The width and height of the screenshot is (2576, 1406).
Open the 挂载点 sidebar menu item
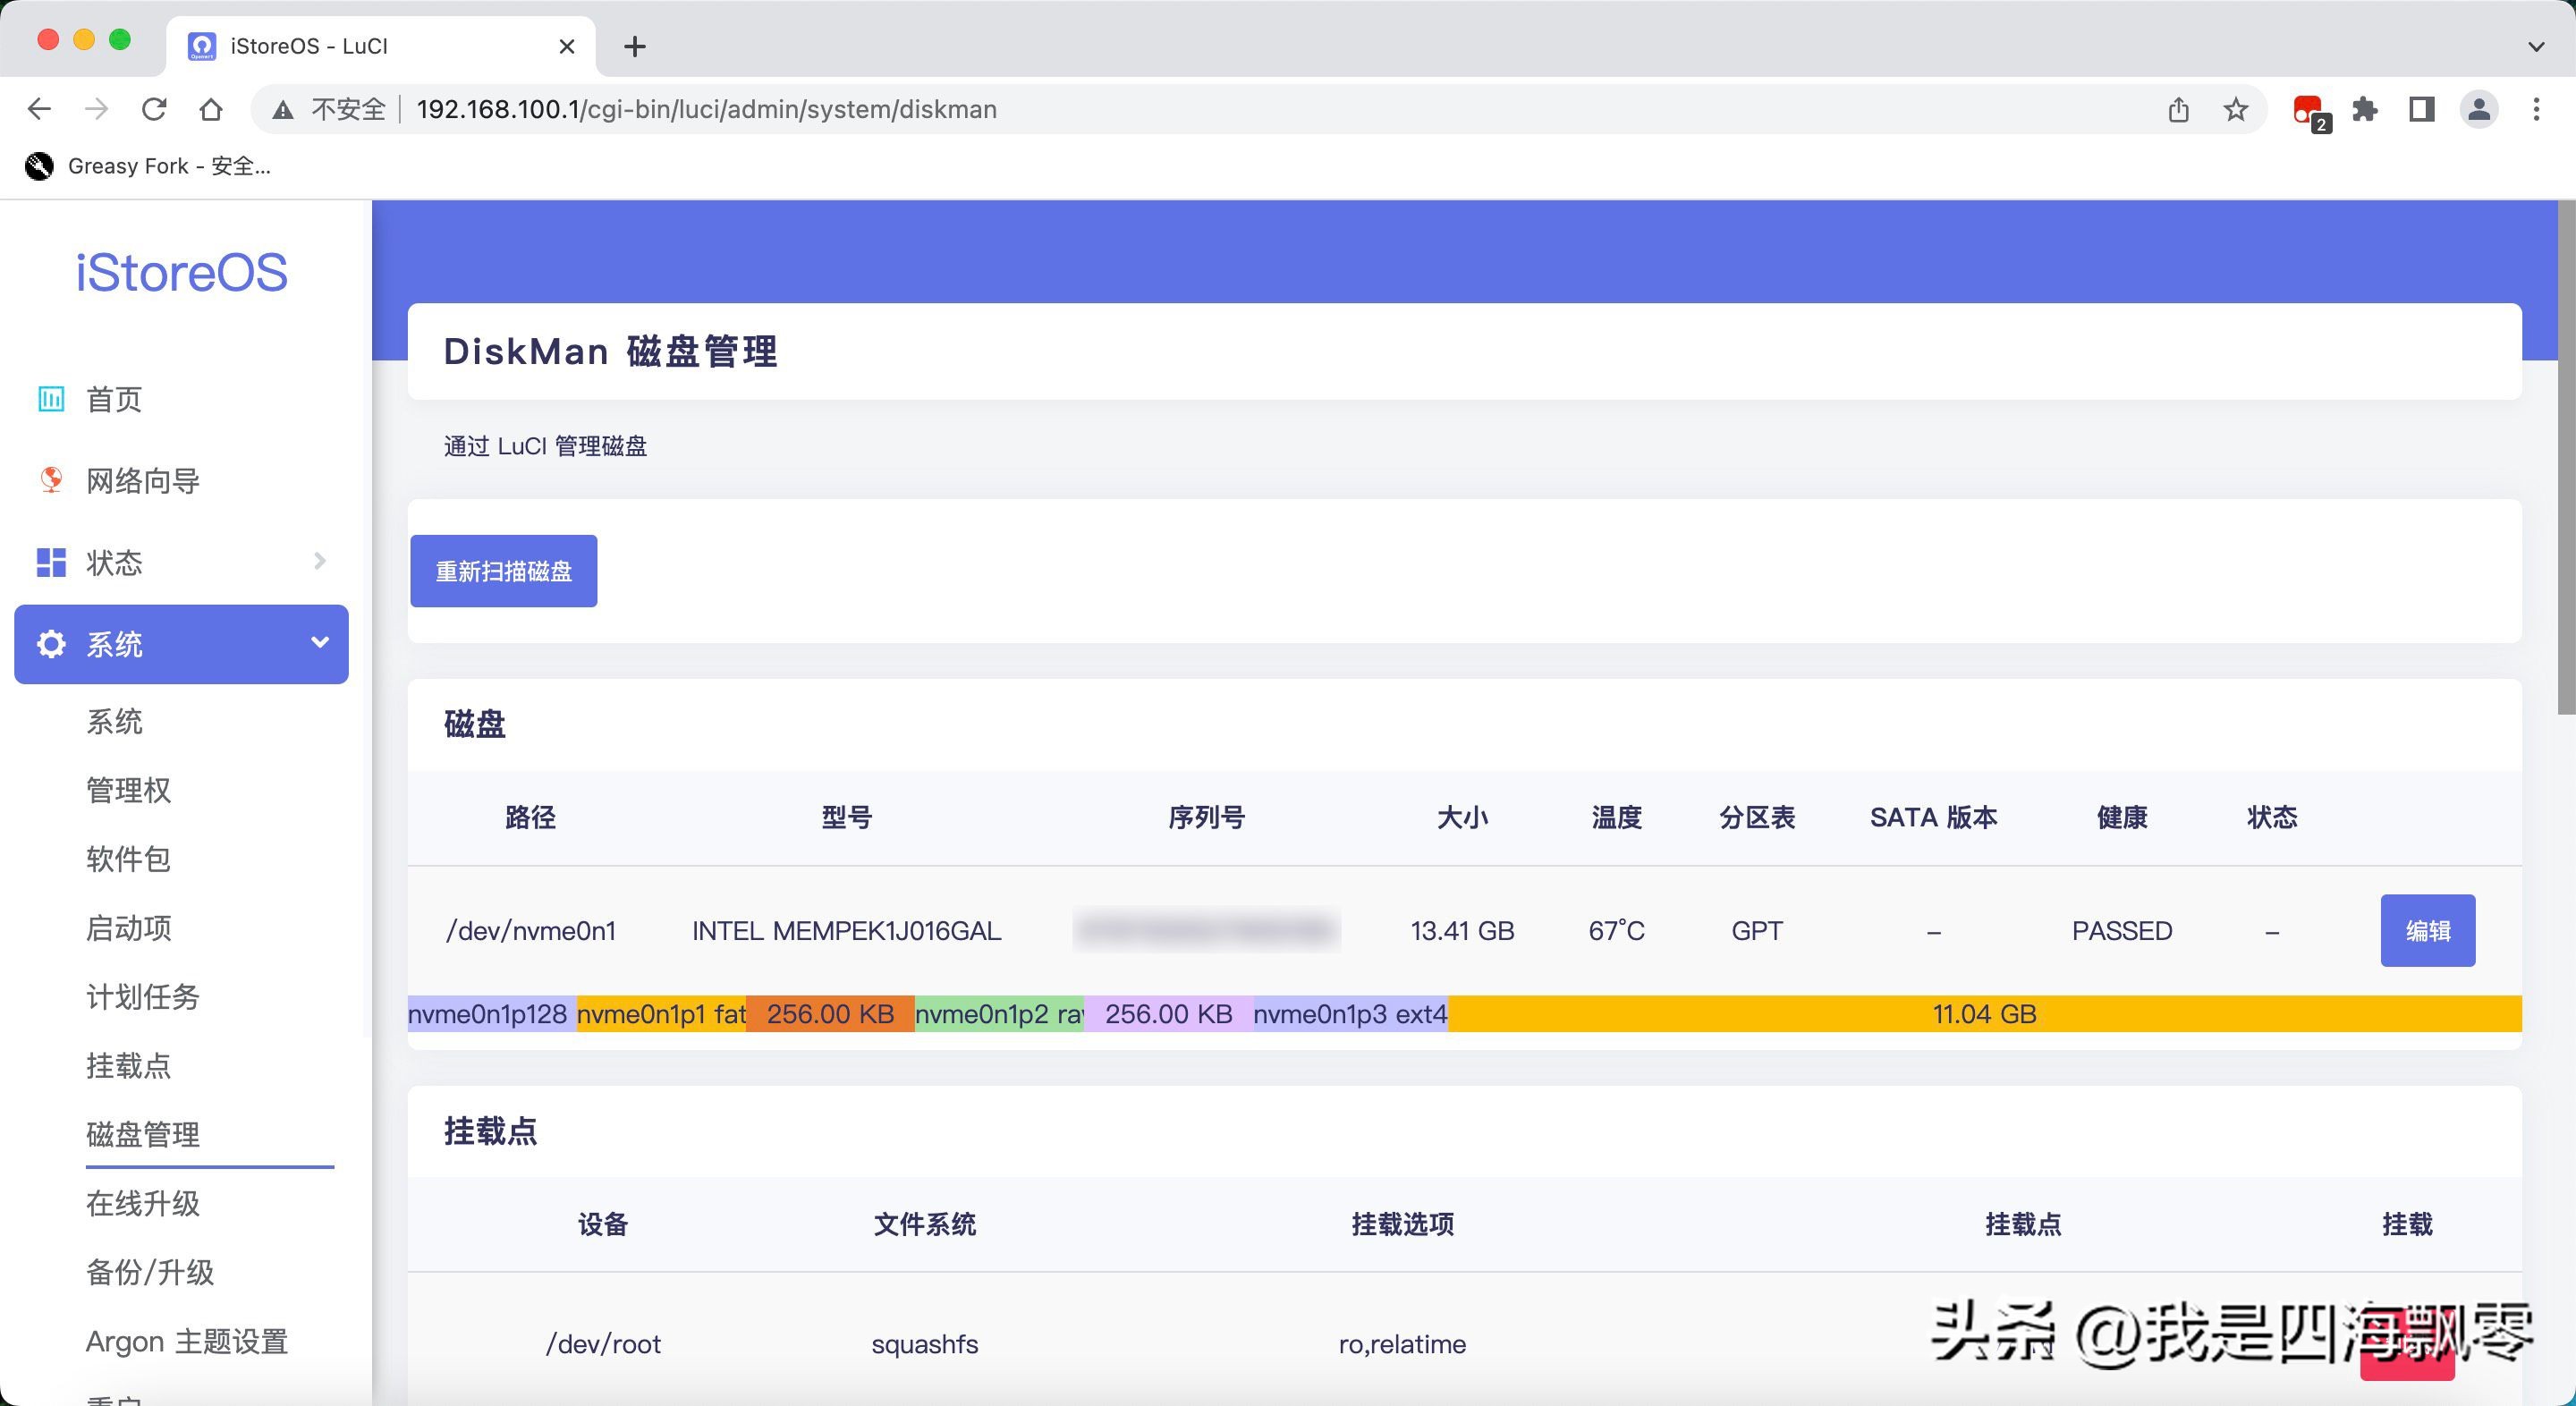point(128,1065)
